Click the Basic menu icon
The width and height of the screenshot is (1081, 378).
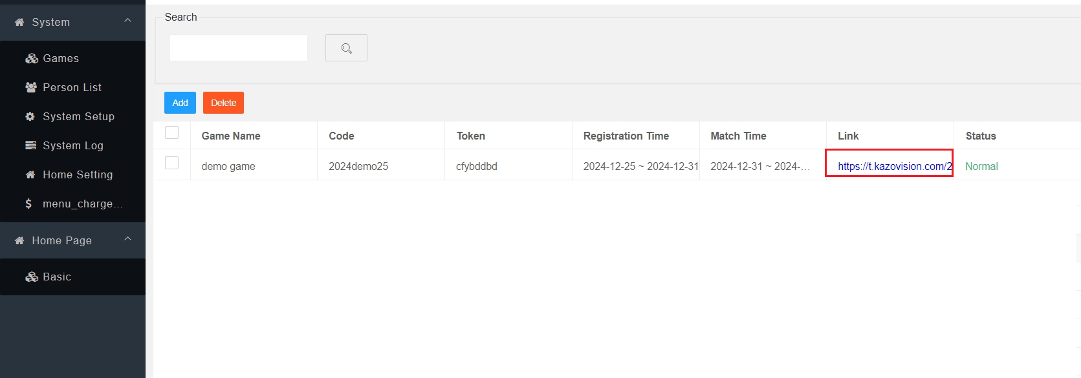(x=32, y=277)
